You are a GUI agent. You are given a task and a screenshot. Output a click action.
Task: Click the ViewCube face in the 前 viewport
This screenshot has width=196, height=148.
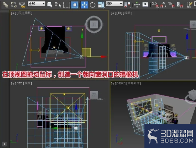[x=193, y=25]
